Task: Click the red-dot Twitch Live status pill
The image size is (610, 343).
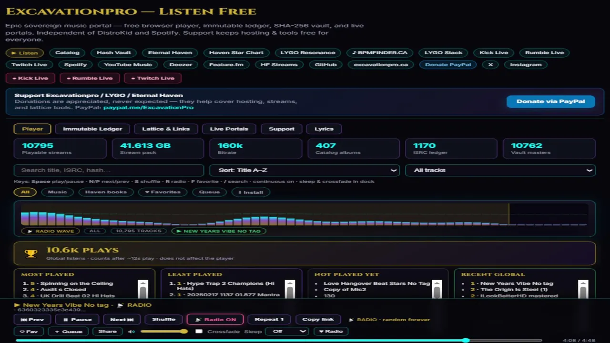Action: tap(152, 78)
